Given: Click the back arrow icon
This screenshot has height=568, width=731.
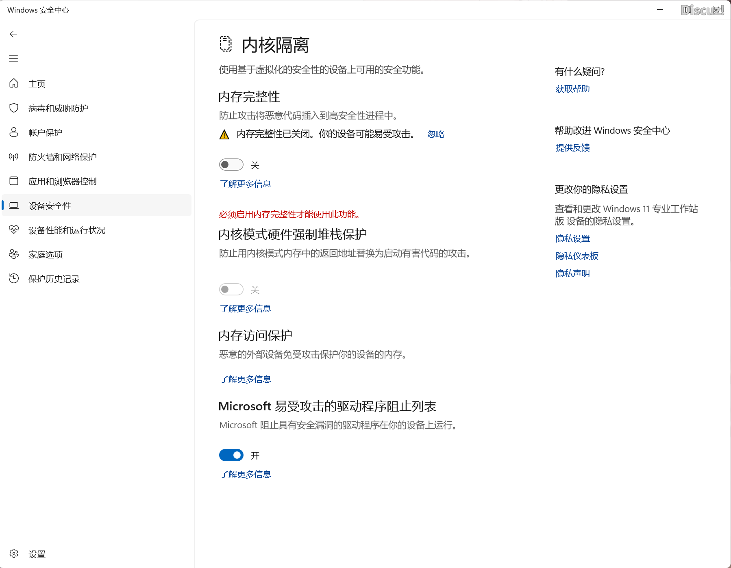Looking at the screenshot, I should tap(13, 34).
